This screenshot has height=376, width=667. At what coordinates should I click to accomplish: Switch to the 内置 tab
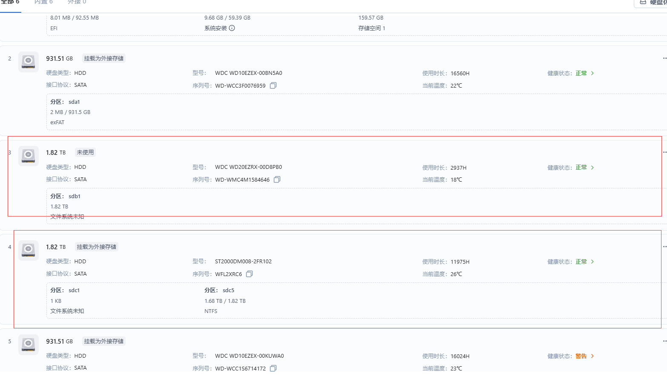pos(43,2)
